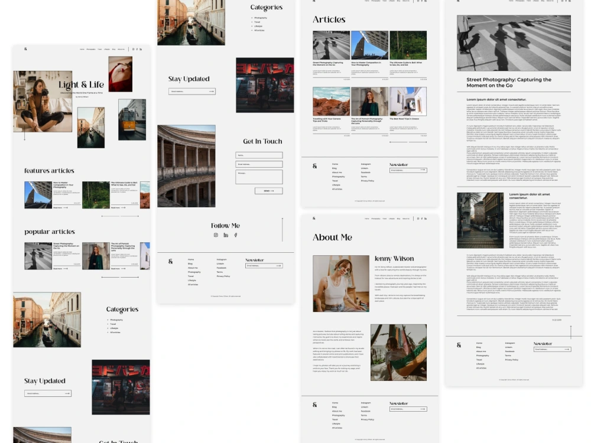The image size is (591, 443).
Task: Submit Newsletter email via the arrow icon
Action: [423, 170]
